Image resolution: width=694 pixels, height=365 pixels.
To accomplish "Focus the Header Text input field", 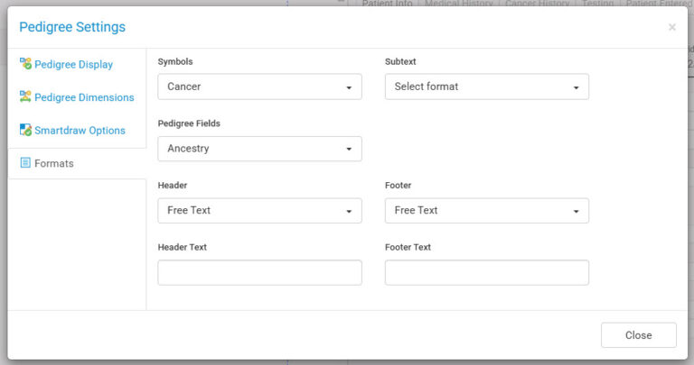I will click(x=259, y=273).
